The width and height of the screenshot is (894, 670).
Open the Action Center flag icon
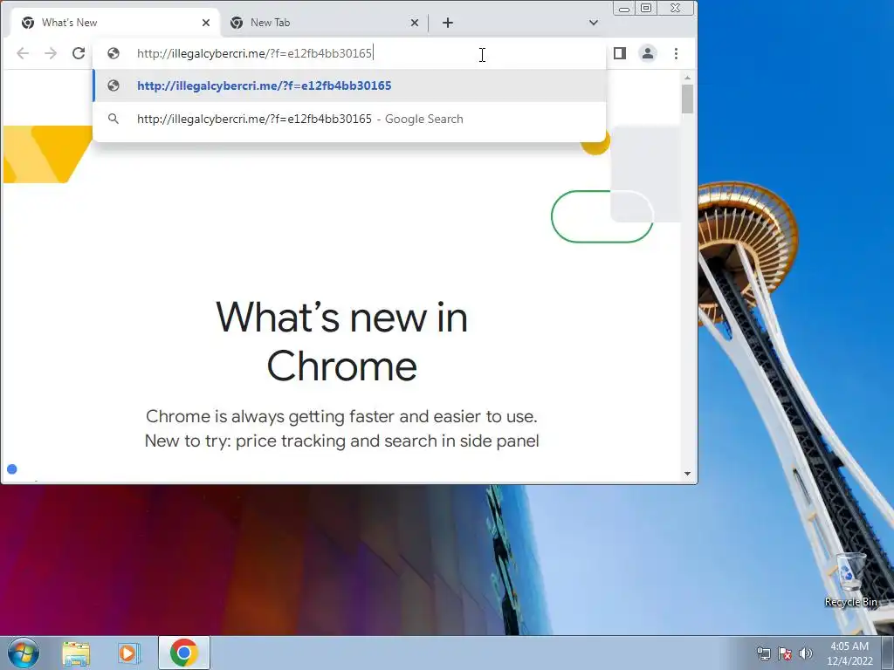(x=785, y=653)
